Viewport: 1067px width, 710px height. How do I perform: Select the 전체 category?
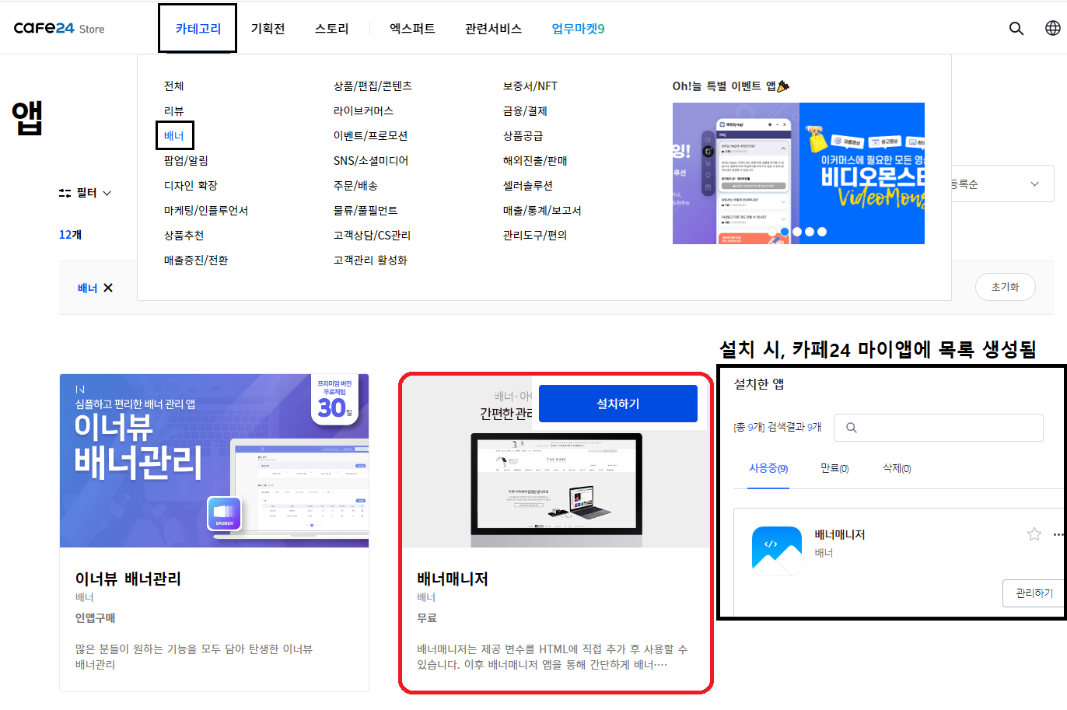(x=173, y=86)
